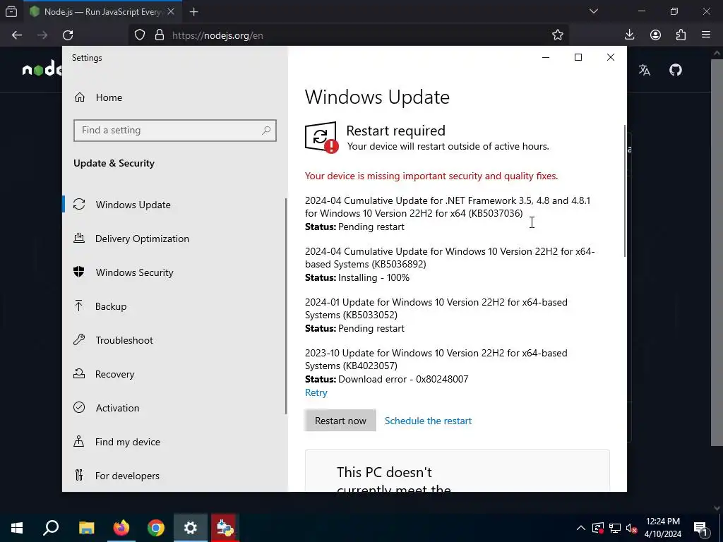Click the Delivery Optimization icon
The image size is (723, 542).
[79, 239]
